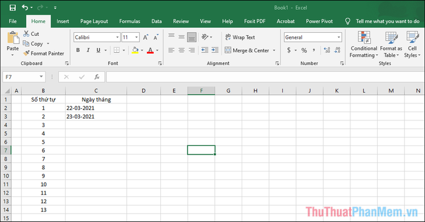Click the Increase Indent icon

[x=215, y=50]
